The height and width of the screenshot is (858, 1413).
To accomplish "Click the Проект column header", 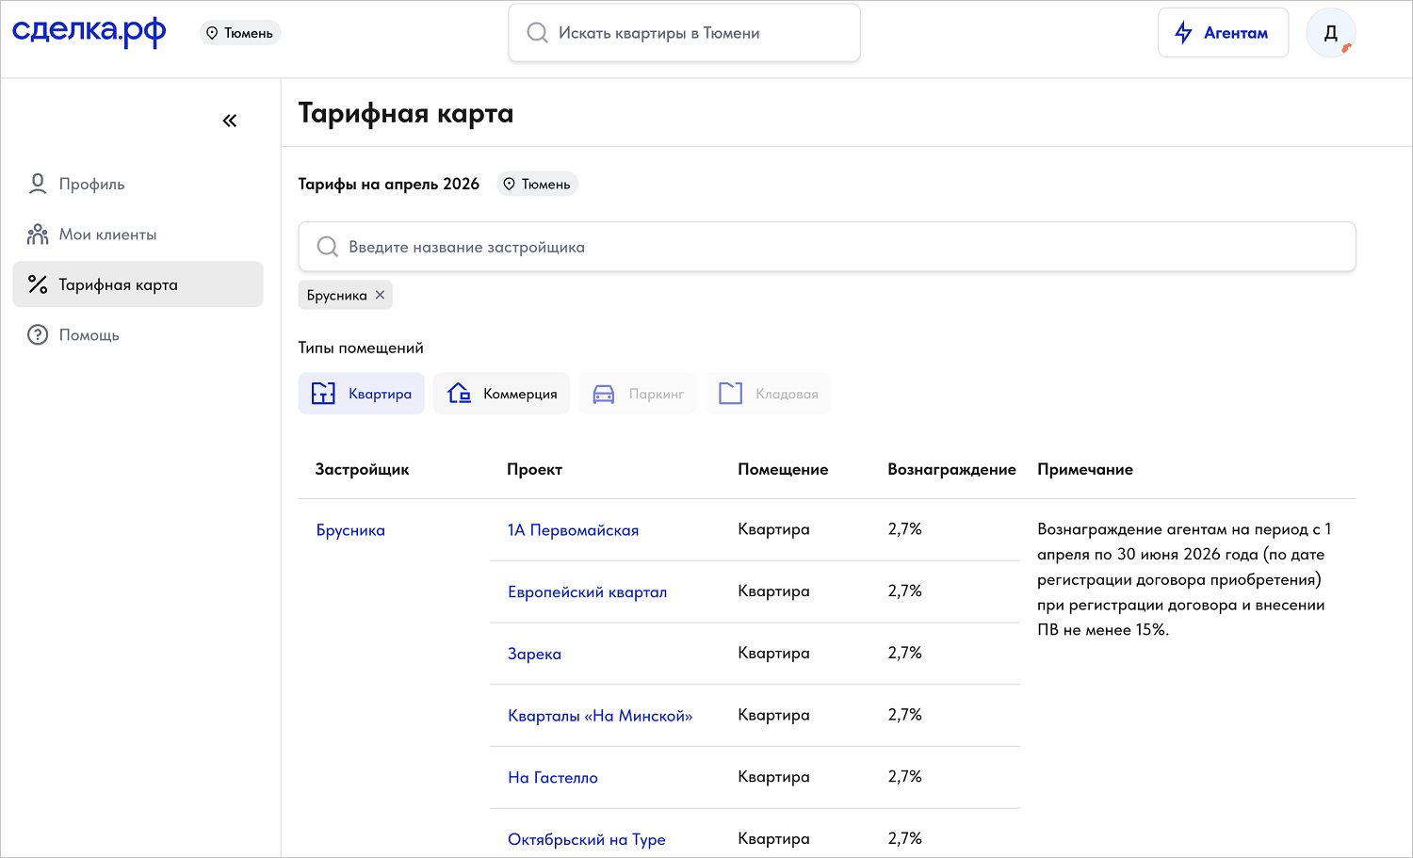I will pos(534,469).
